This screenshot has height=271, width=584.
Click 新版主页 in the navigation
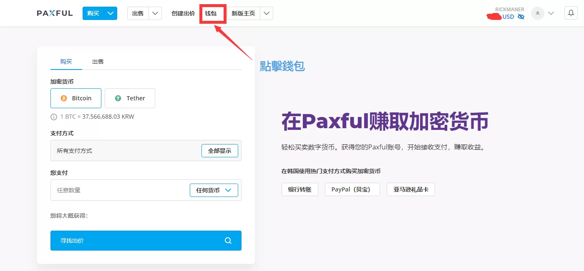(243, 13)
